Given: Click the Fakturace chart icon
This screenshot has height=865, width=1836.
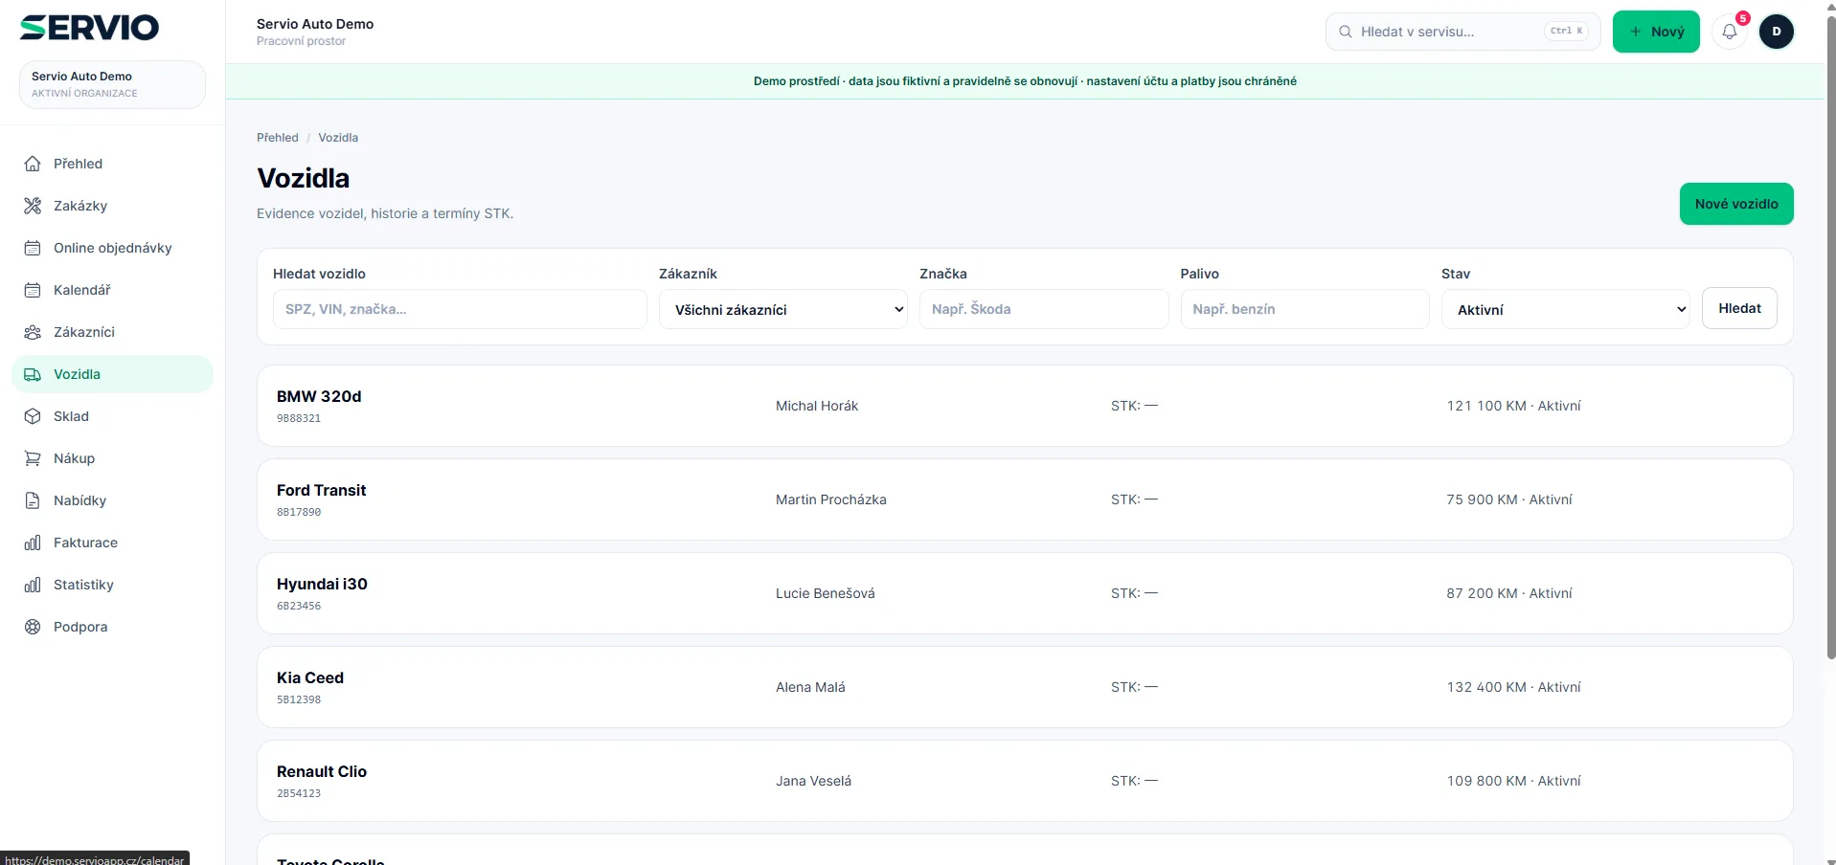Looking at the screenshot, I should [33, 543].
